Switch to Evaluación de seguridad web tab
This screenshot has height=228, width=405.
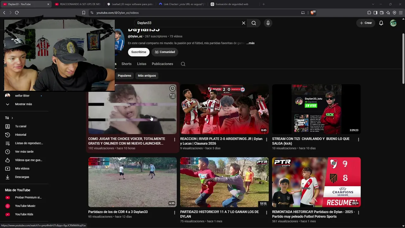[234, 4]
